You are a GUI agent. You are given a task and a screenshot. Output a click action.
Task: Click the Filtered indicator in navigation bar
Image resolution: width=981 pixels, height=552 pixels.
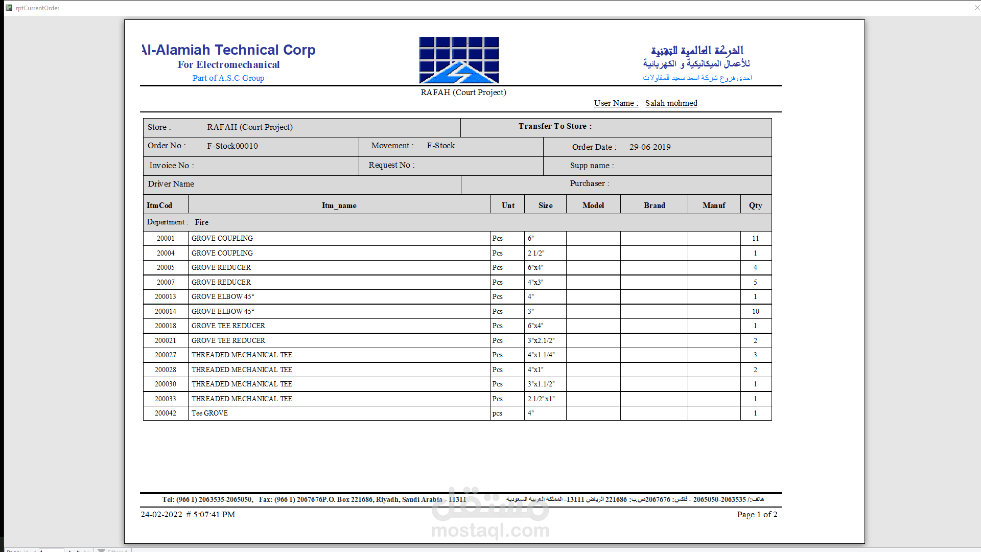coord(113,550)
